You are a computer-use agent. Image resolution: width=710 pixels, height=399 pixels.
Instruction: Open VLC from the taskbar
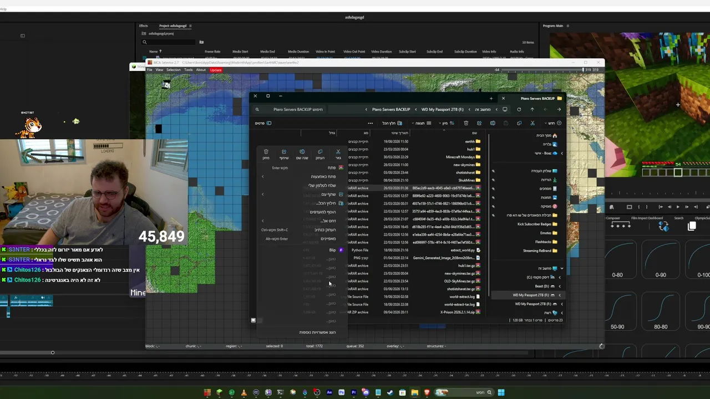pos(244,392)
